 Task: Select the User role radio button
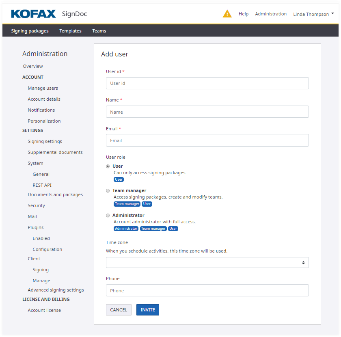pos(108,166)
